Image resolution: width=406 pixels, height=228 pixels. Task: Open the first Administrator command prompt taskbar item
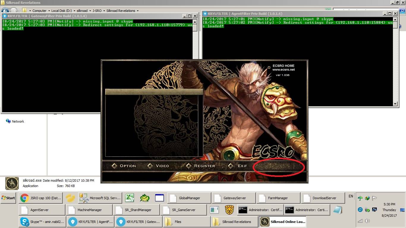coord(260,210)
